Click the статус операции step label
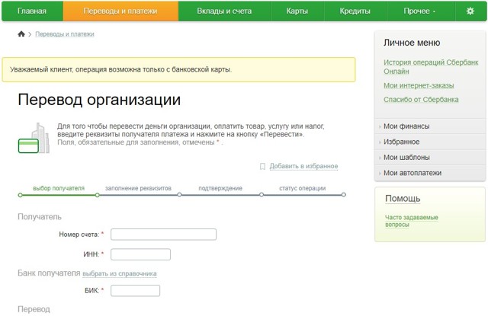488x316 pixels. point(303,188)
